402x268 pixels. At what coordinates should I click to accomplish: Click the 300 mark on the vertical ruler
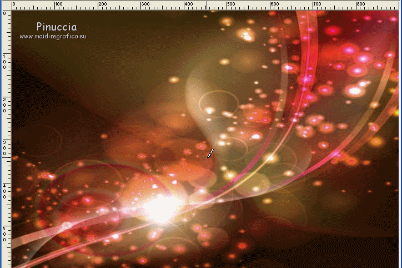coord(4,148)
